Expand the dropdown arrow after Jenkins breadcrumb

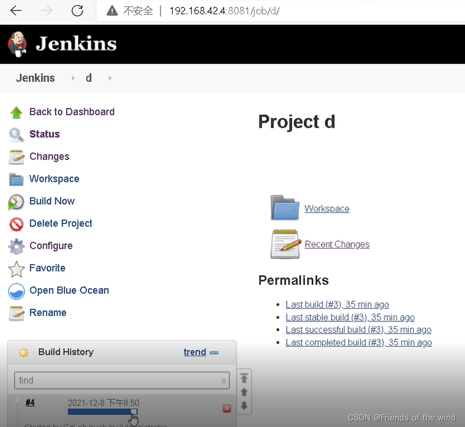(x=73, y=78)
